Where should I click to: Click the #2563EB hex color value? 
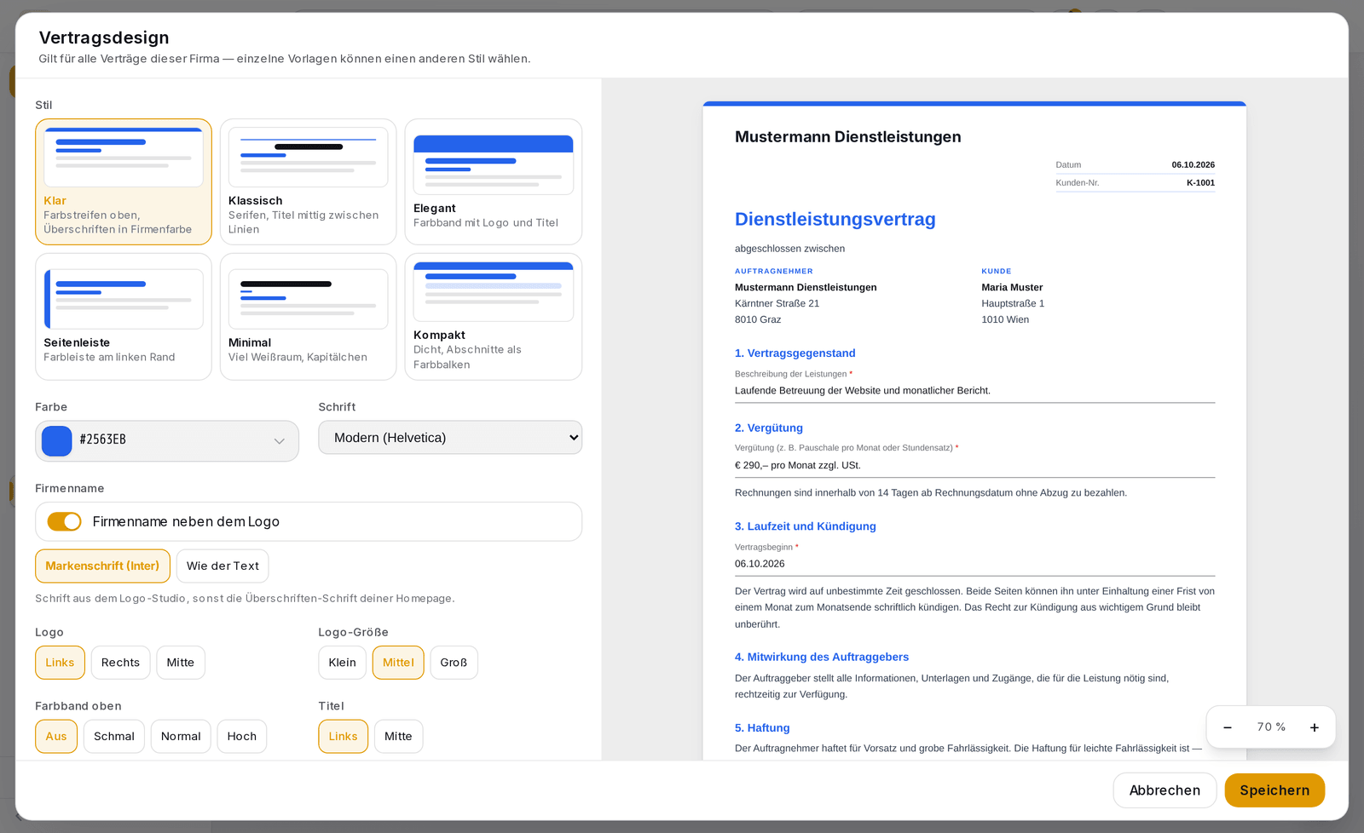pos(103,439)
